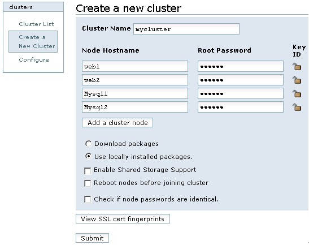Image resolution: width=309 pixels, height=245 pixels.
Task: Click the lock icon for web1 node
Action: 297,67
